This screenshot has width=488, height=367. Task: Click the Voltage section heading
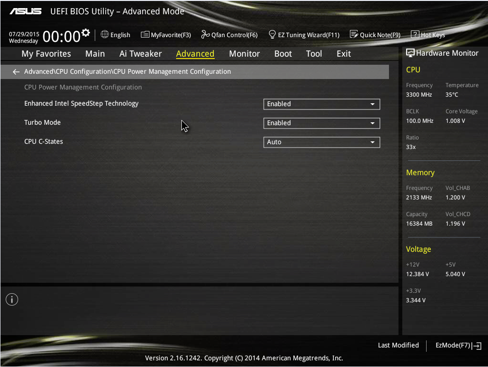pos(418,249)
